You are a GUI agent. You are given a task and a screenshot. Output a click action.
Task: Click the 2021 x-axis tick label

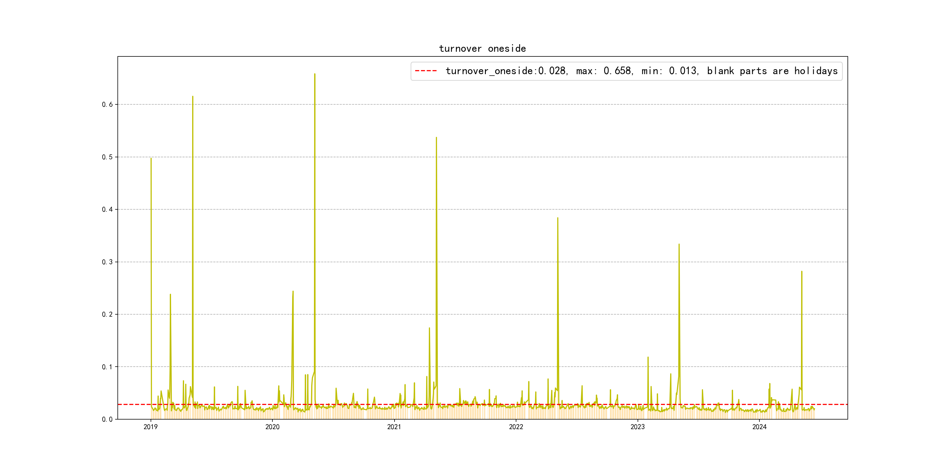coord(394,427)
